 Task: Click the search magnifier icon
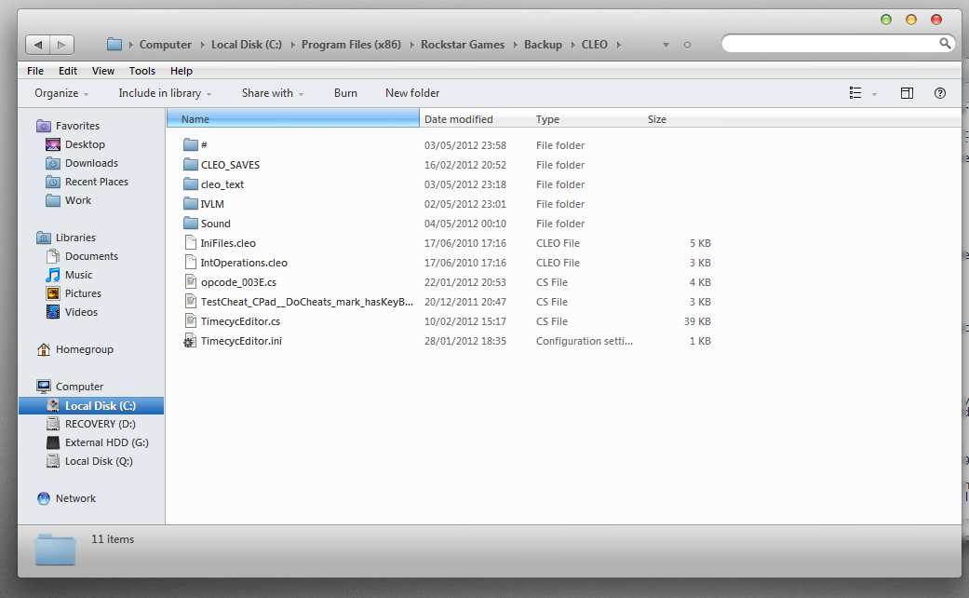click(945, 44)
